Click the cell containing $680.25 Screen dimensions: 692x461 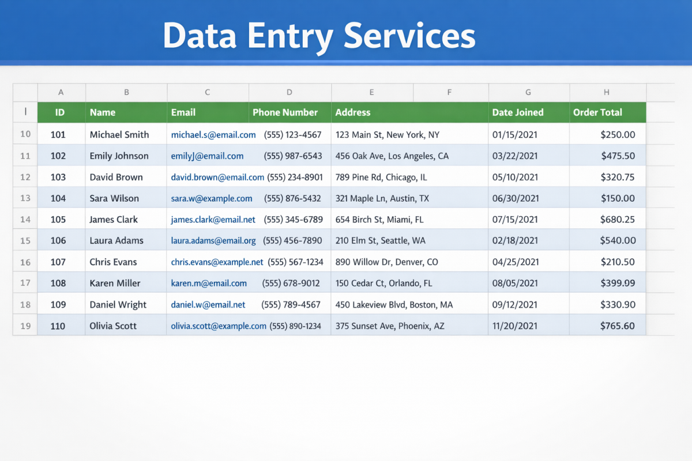pyautogui.click(x=617, y=220)
